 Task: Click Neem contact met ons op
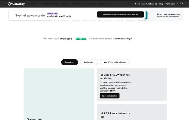[x=146, y=4]
